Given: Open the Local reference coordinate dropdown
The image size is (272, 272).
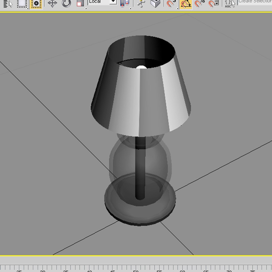Looking at the screenshot, I should [102, 2].
